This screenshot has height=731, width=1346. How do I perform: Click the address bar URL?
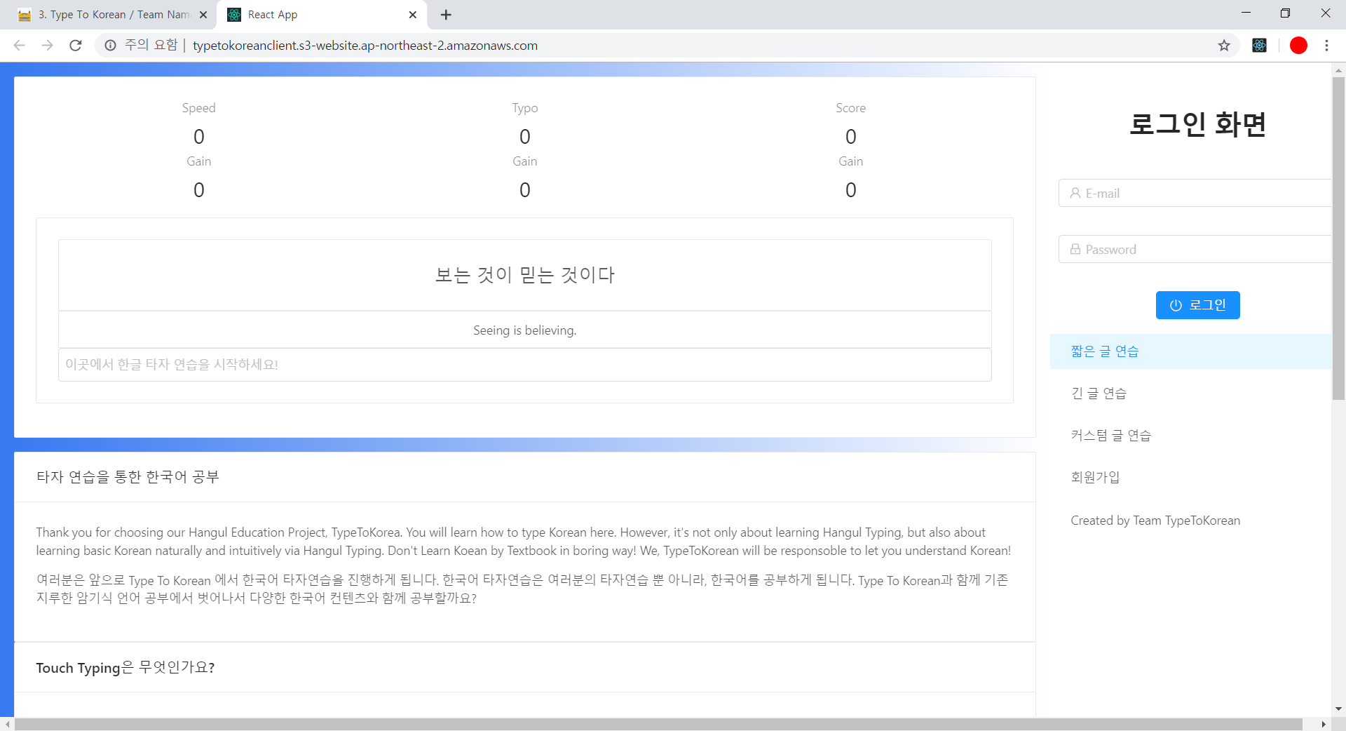tap(365, 46)
